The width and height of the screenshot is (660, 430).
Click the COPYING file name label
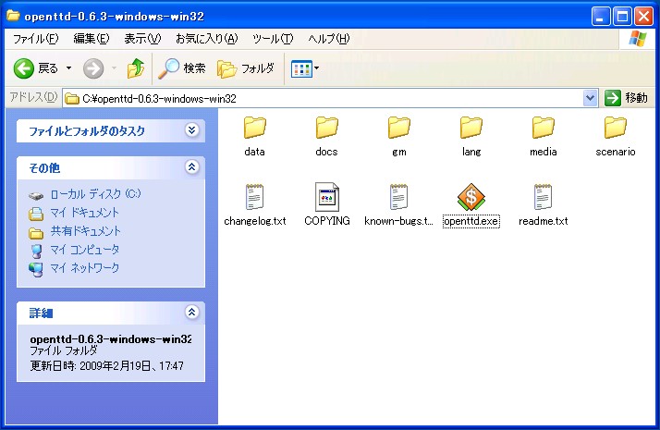coord(326,221)
